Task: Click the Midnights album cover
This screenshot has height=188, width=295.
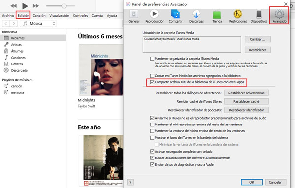Action: pyautogui.click(x=101, y=70)
